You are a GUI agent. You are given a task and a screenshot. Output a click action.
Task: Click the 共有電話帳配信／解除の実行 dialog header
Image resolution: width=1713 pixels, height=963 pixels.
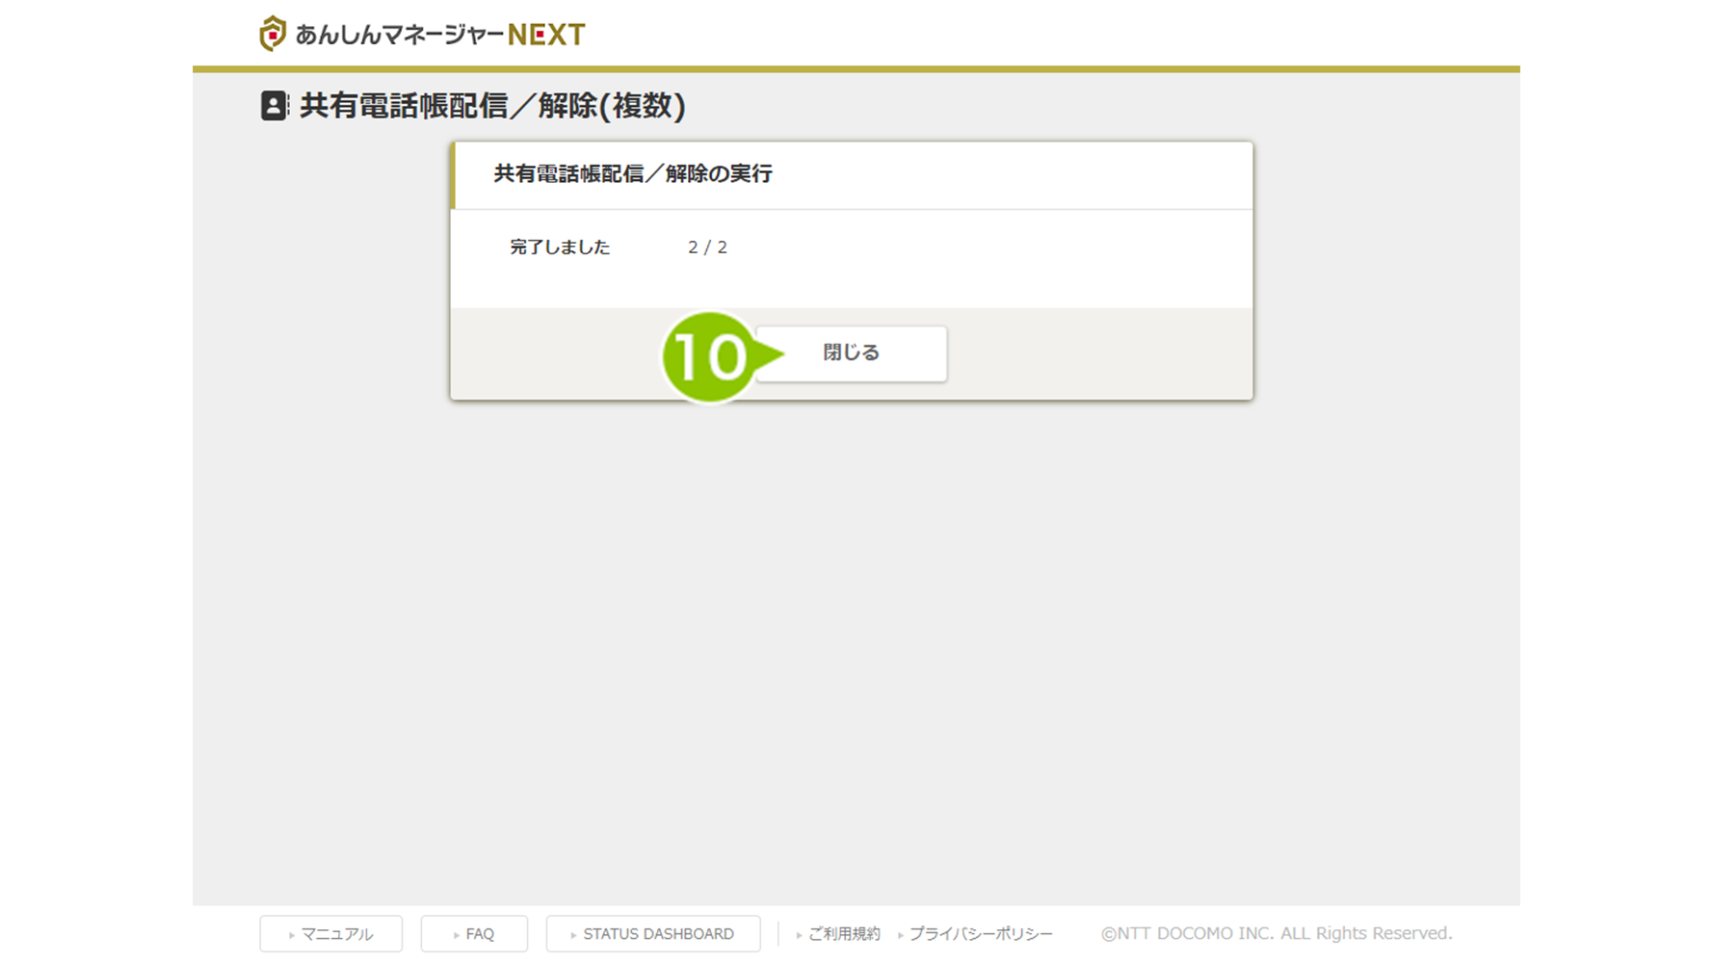pyautogui.click(x=633, y=174)
